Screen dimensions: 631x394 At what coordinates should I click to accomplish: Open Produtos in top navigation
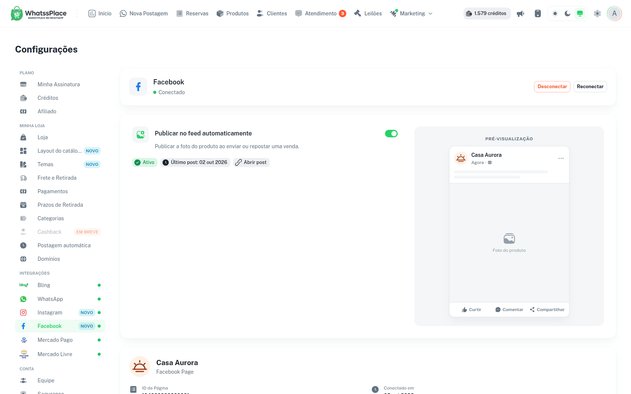click(233, 14)
